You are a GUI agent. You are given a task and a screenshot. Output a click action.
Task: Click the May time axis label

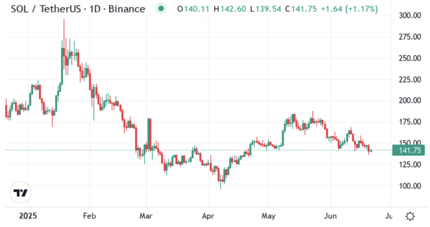269,216
